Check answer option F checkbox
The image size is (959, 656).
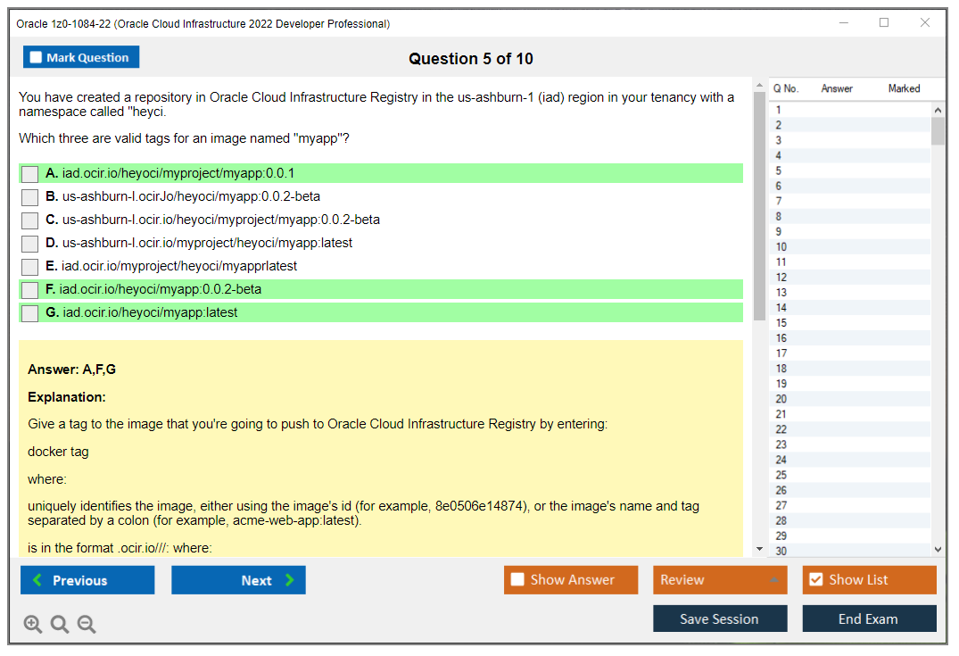point(29,289)
